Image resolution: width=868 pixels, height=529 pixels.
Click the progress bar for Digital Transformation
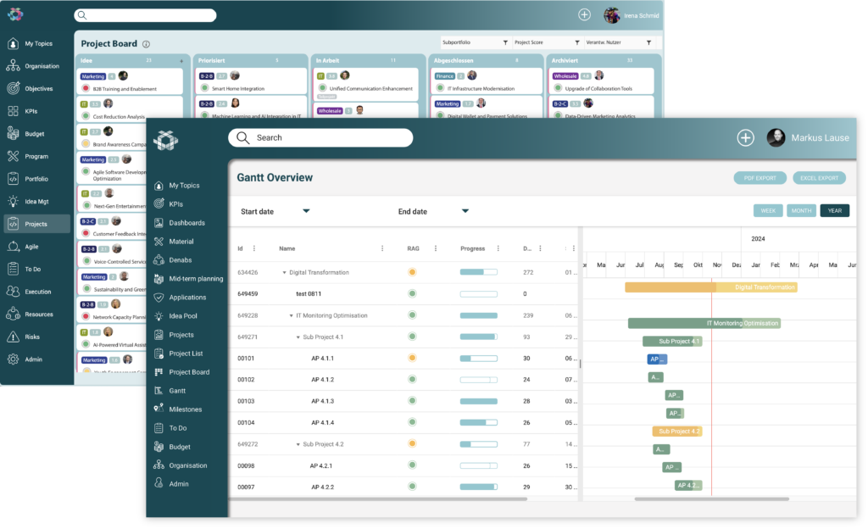click(477, 272)
